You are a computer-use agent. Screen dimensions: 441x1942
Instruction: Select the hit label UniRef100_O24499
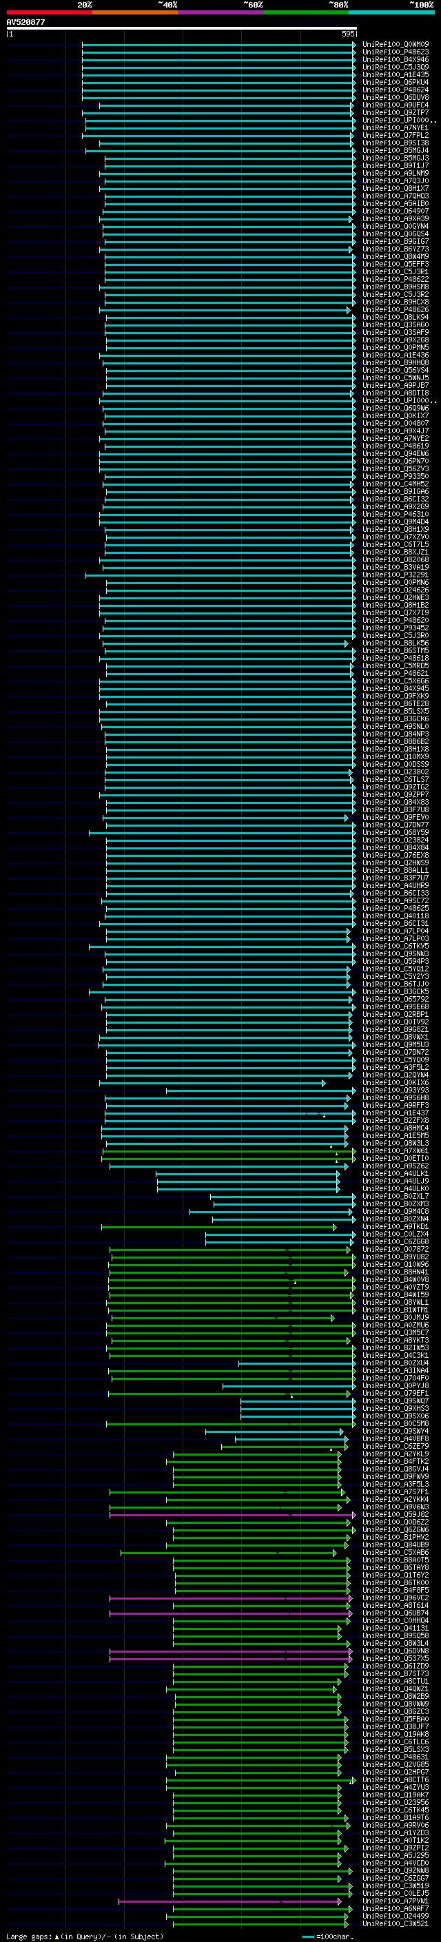click(396, 1916)
